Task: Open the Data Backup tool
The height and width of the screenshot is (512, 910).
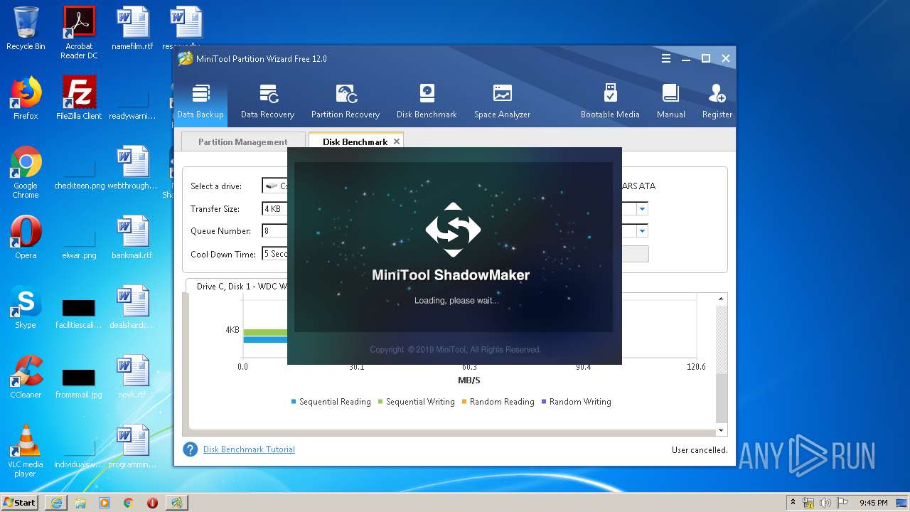Action: [200, 101]
